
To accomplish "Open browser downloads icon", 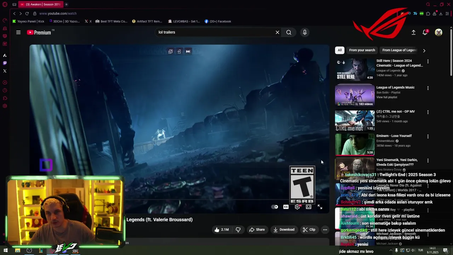I will [x=441, y=13].
